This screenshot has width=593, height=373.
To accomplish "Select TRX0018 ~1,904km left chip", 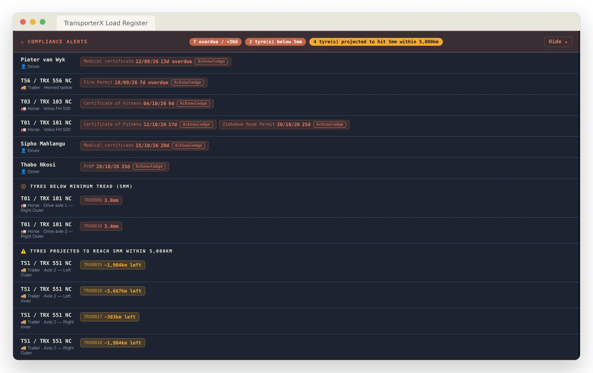I will pos(113,343).
